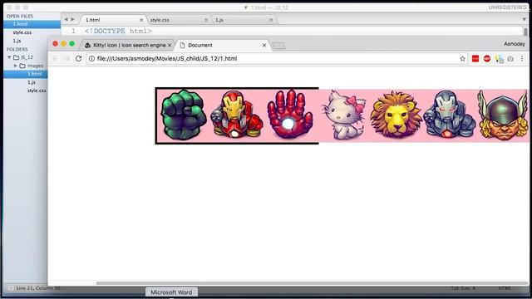
Task: Click the Microsoft Word dock label
Action: tap(171, 292)
